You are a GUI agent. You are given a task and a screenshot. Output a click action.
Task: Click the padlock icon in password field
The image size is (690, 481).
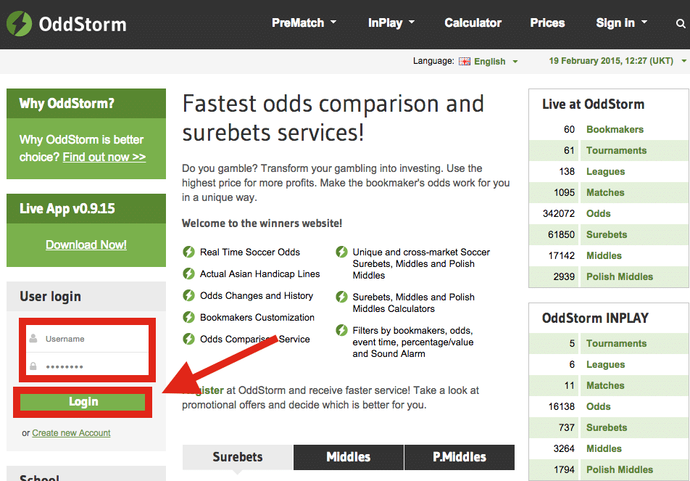tap(33, 366)
